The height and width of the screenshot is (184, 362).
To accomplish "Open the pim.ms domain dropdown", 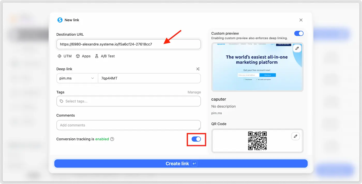I will pyautogui.click(x=77, y=78).
